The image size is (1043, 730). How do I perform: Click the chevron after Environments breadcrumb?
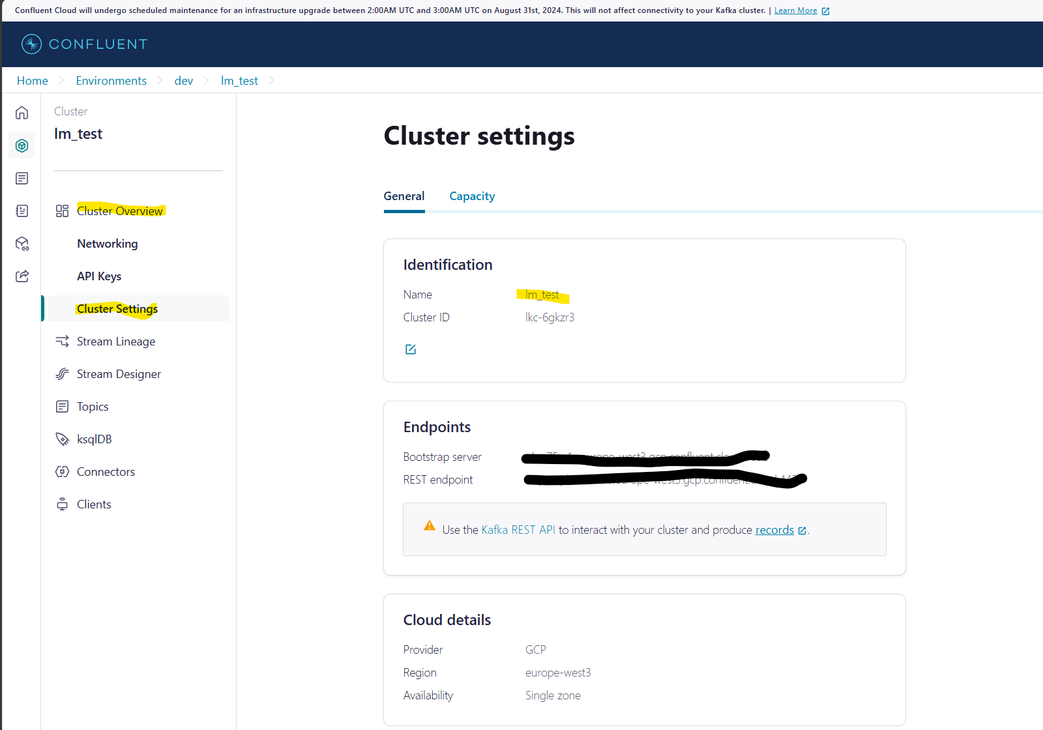click(x=160, y=80)
